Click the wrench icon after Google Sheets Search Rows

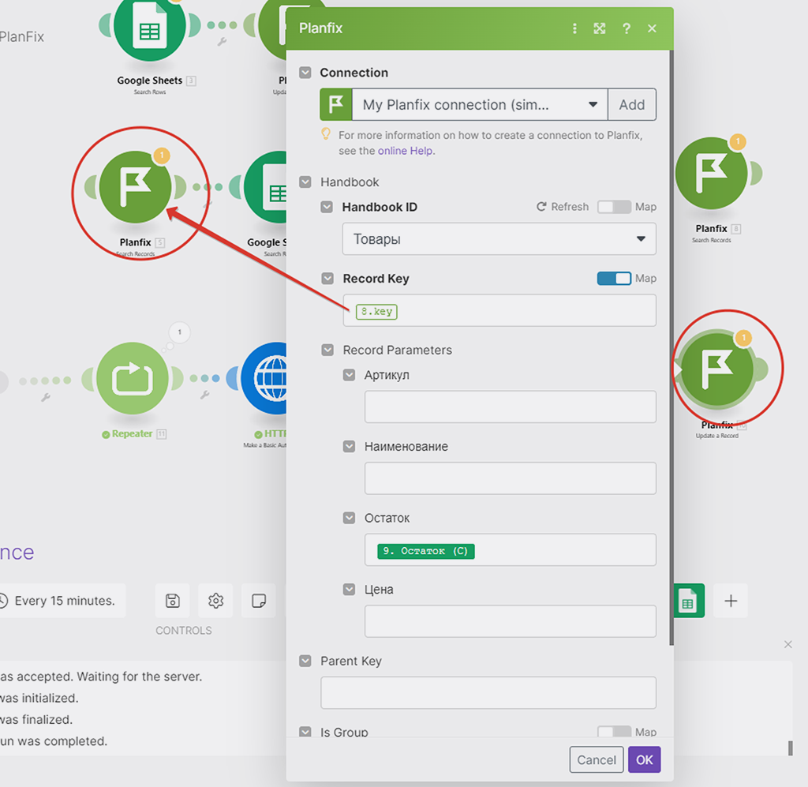[x=222, y=42]
